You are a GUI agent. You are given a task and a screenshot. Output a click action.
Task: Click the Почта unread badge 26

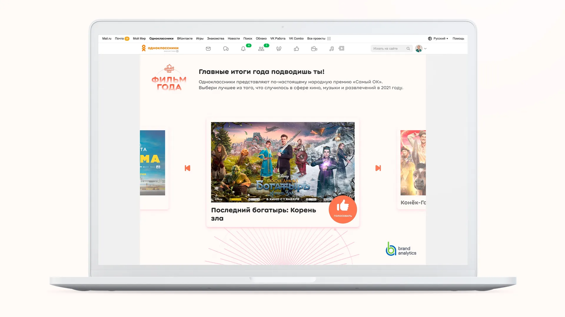click(127, 38)
